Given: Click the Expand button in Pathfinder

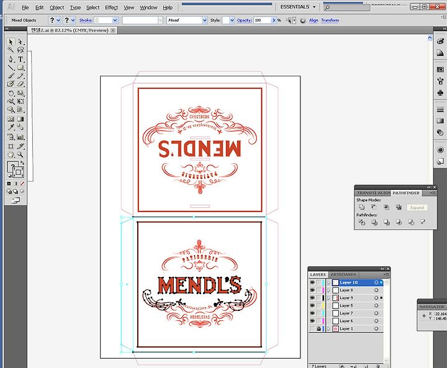Looking at the screenshot, I should pyautogui.click(x=417, y=207).
